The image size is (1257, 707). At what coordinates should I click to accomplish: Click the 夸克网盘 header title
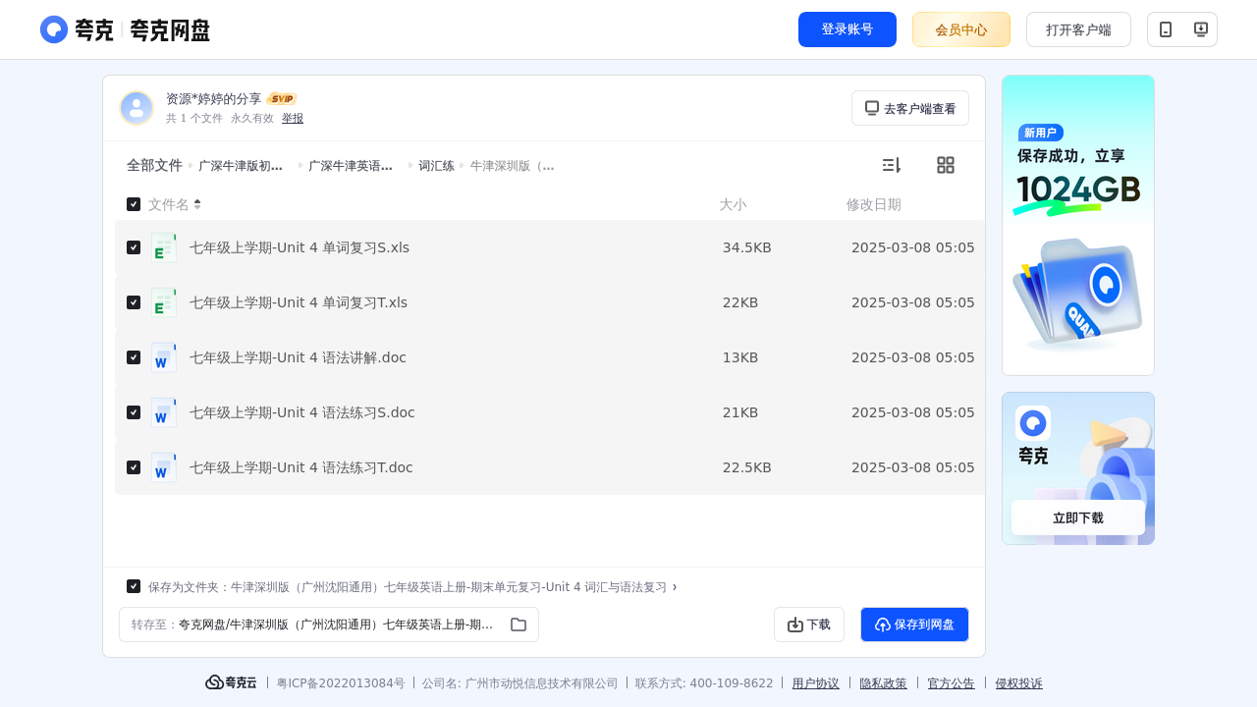(170, 30)
